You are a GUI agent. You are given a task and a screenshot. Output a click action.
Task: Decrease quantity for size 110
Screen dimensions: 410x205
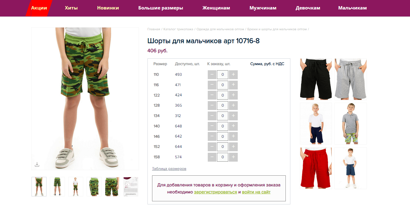pyautogui.click(x=212, y=75)
